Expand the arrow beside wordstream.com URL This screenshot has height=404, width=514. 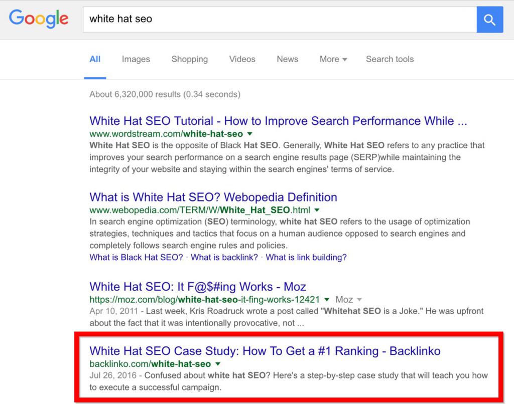pos(250,134)
